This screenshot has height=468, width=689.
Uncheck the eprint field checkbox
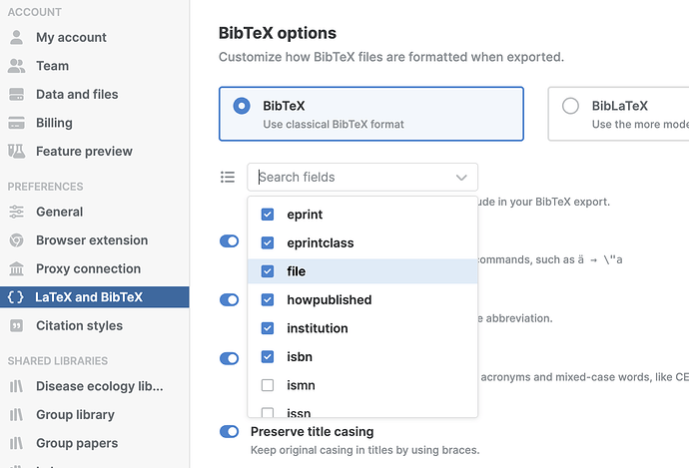[268, 215]
